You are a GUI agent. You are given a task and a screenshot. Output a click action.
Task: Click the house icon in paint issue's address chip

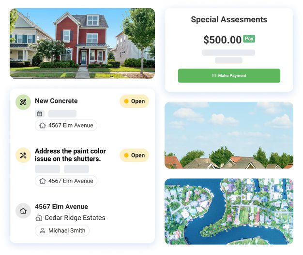[x=43, y=181]
